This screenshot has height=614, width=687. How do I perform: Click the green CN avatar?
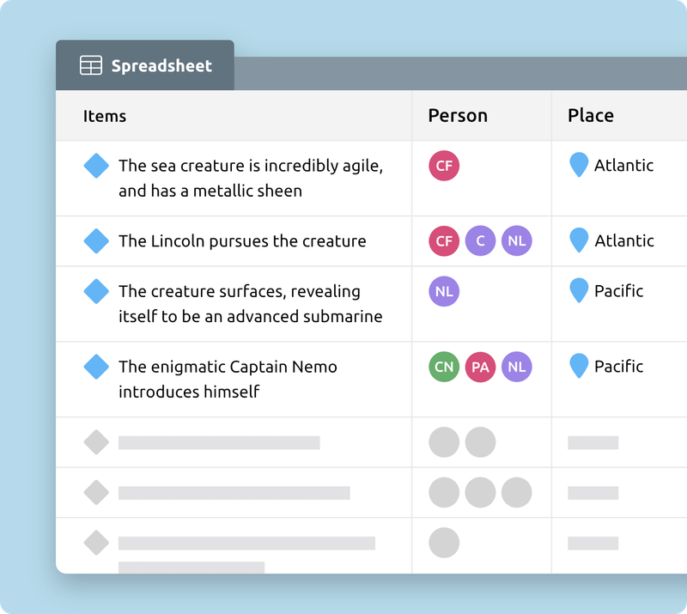coord(444,367)
